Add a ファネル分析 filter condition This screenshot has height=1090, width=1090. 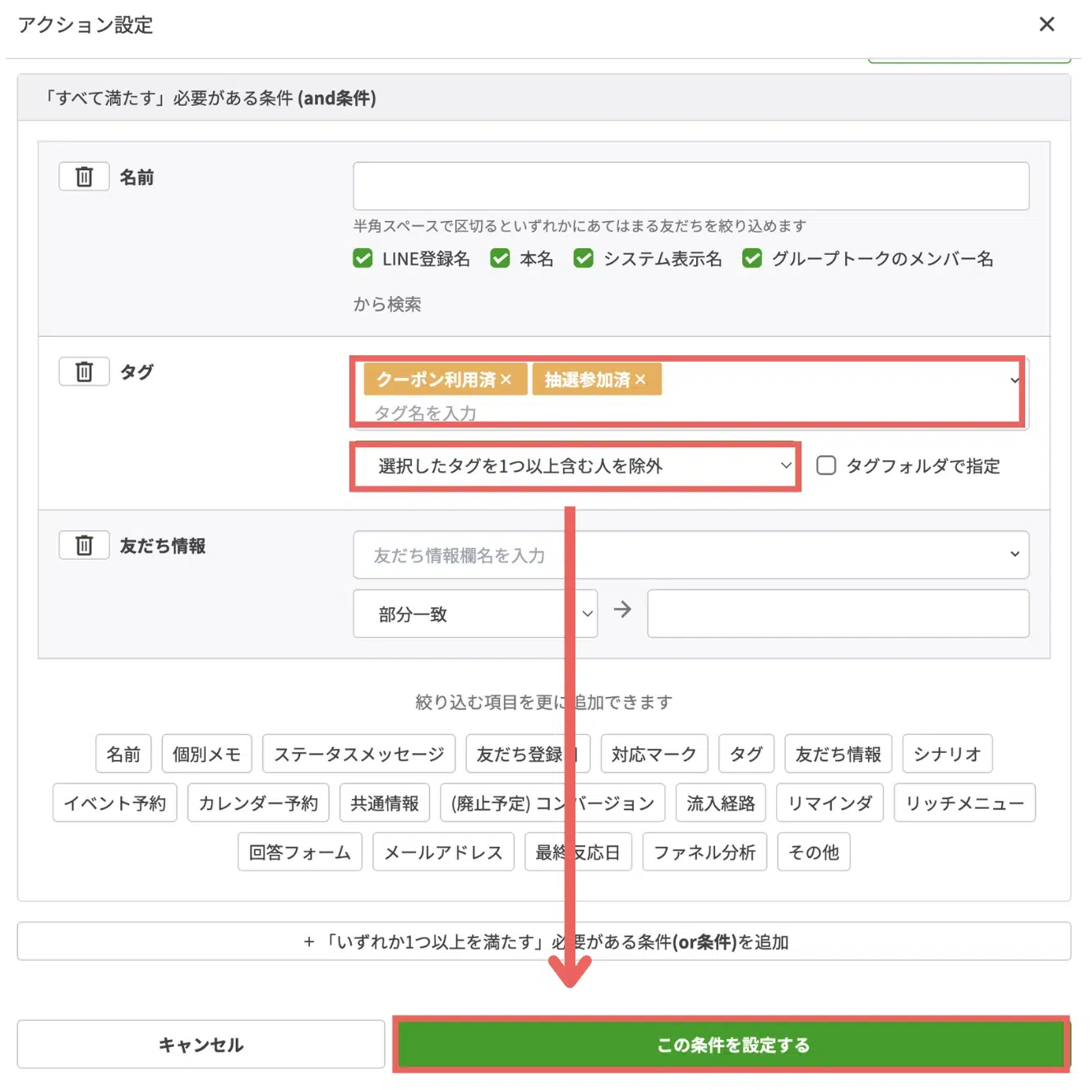pos(704,852)
